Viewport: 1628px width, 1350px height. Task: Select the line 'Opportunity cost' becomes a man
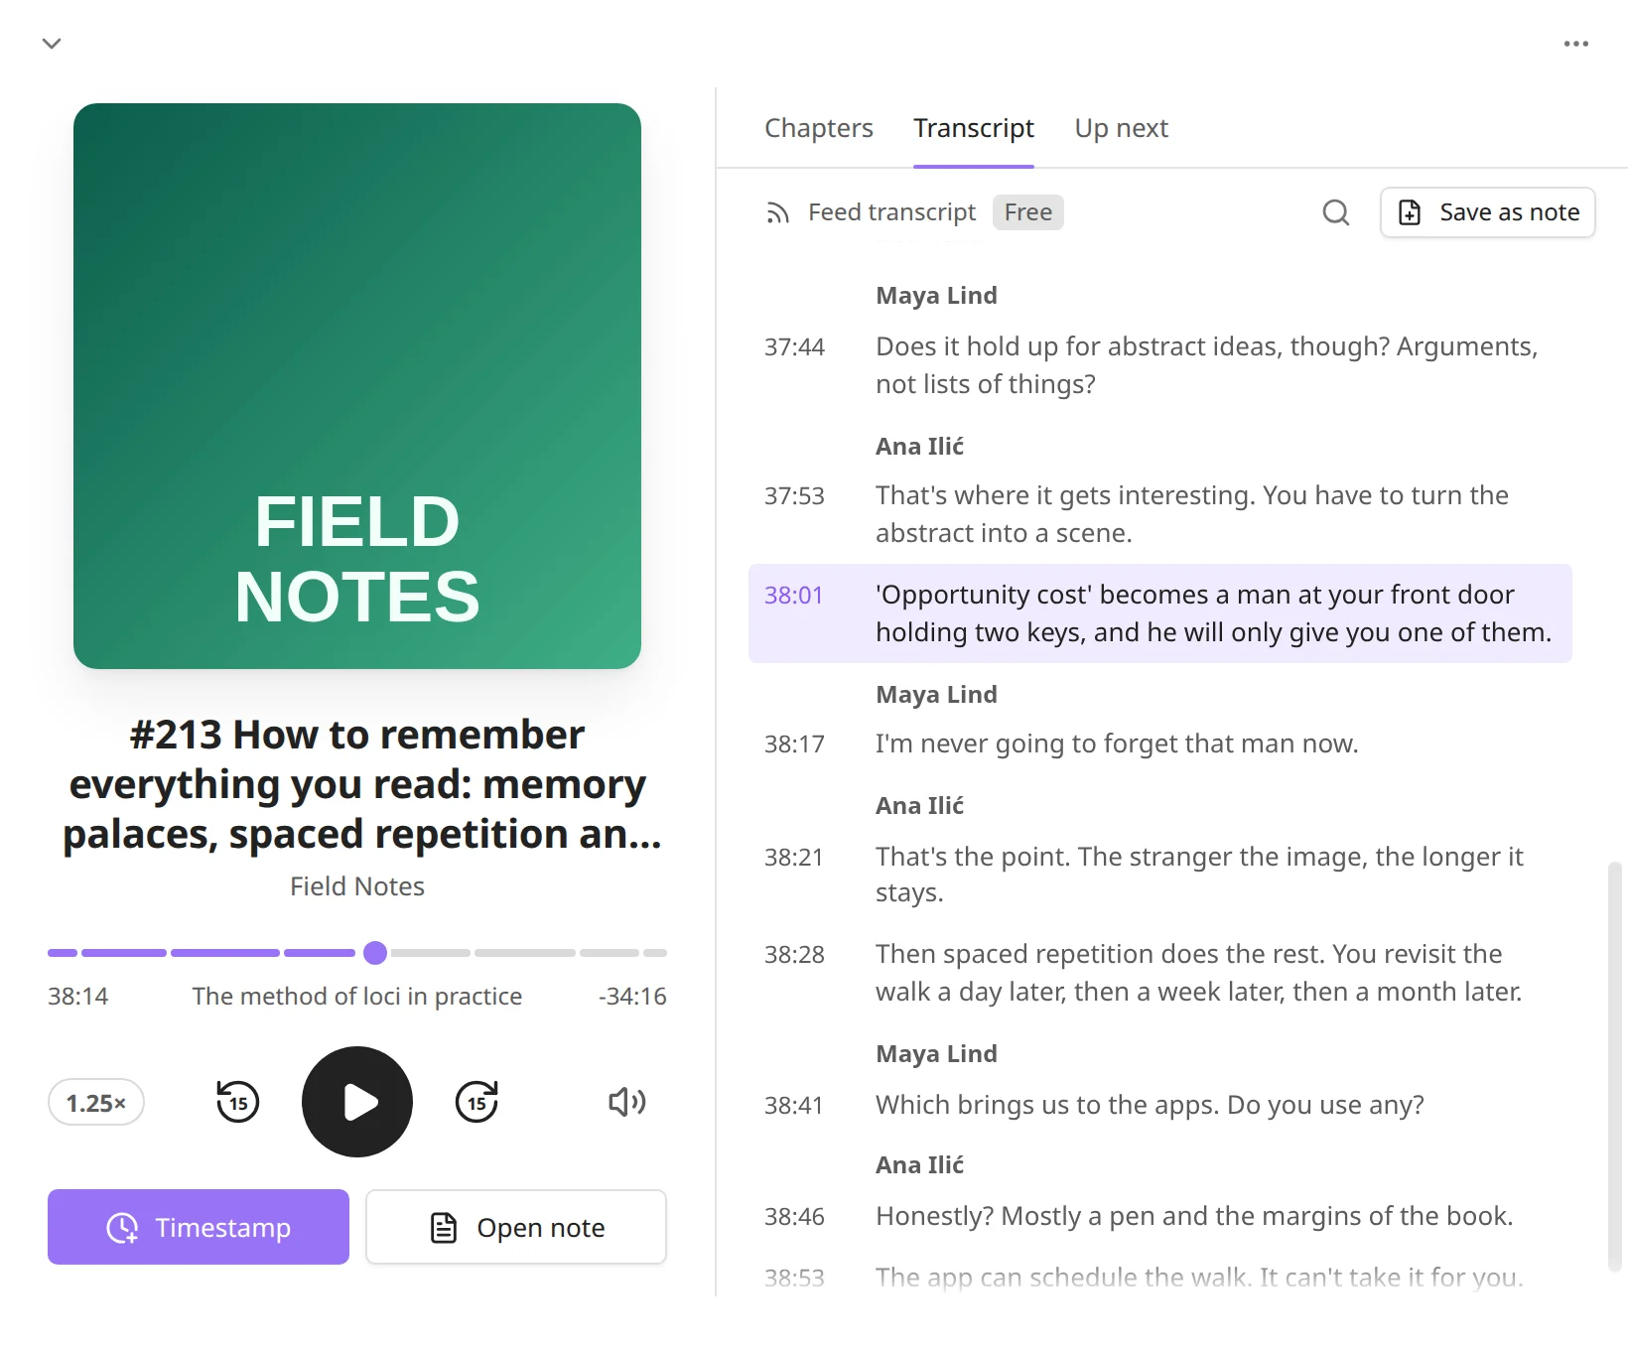tap(1160, 613)
